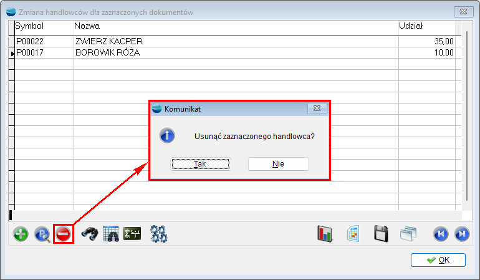The height and width of the screenshot is (280, 480).
Task: Select the ZWIERZ KACPER row
Action: [x=235, y=41]
